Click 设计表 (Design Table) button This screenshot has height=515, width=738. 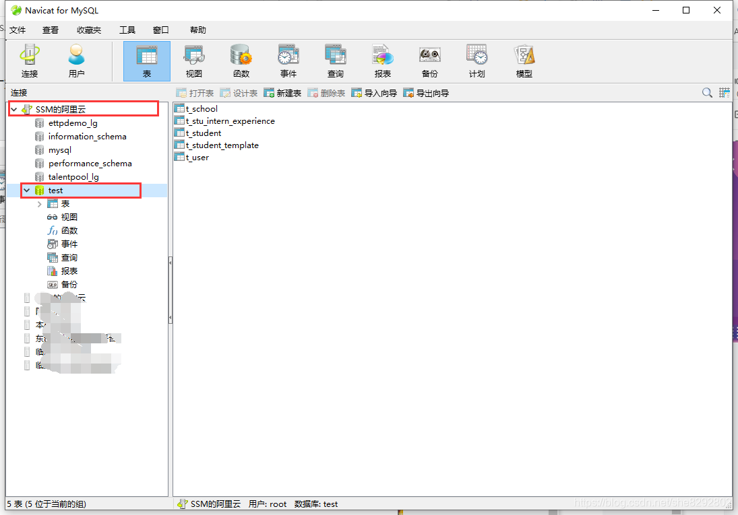(x=239, y=93)
